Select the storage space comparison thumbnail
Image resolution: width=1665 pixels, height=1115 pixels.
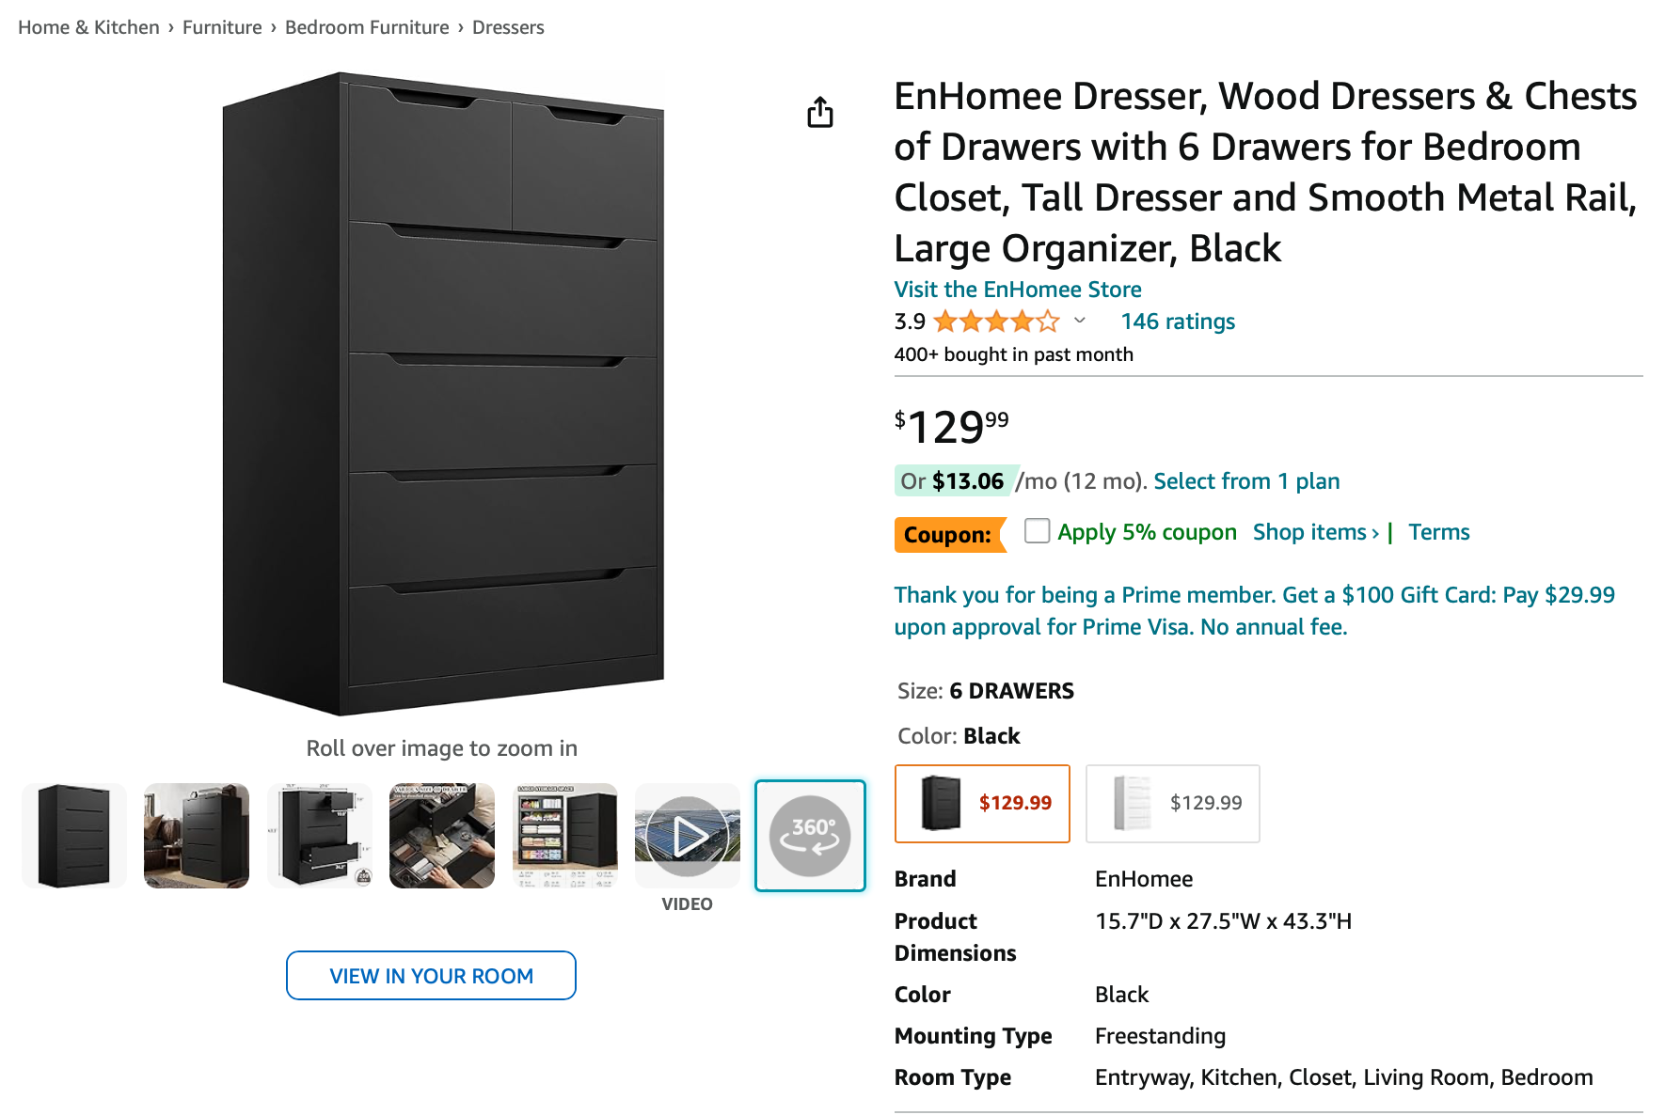click(565, 836)
